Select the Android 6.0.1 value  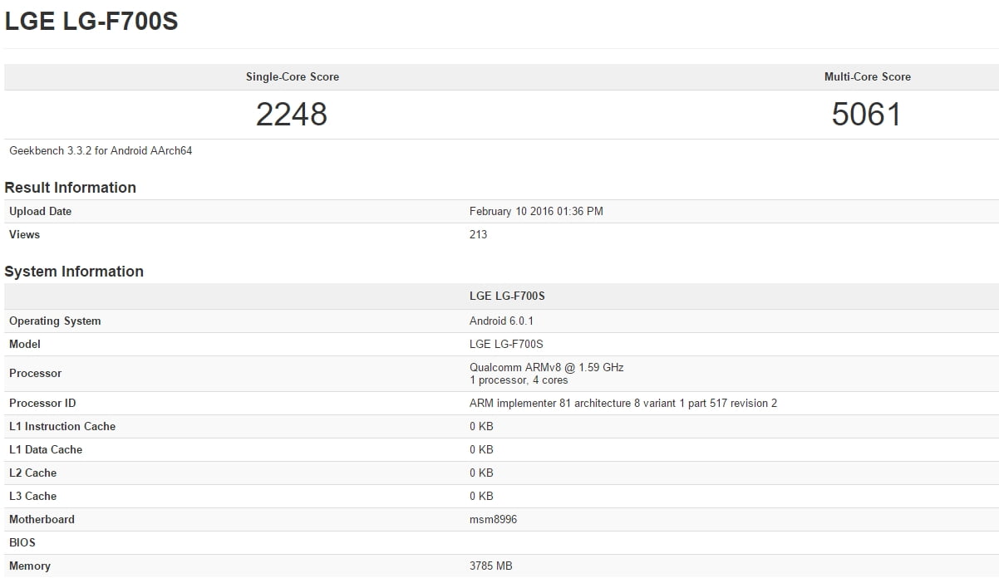(499, 321)
